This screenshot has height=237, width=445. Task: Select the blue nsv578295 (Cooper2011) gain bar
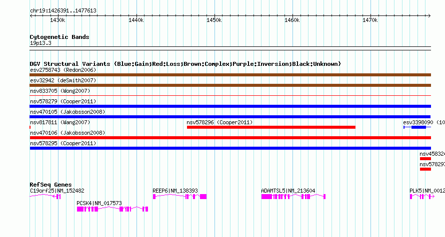[x=230, y=148]
